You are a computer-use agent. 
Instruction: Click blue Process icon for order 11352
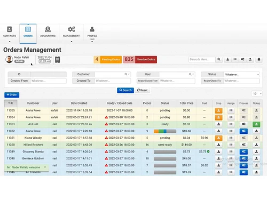click(x=244, y=131)
